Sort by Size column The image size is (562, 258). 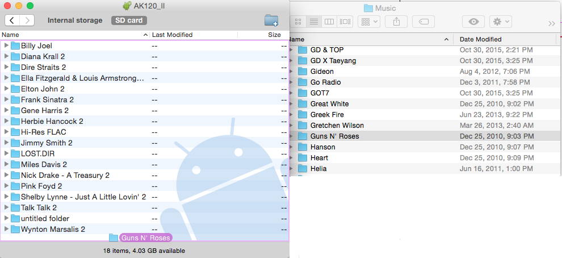point(263,35)
